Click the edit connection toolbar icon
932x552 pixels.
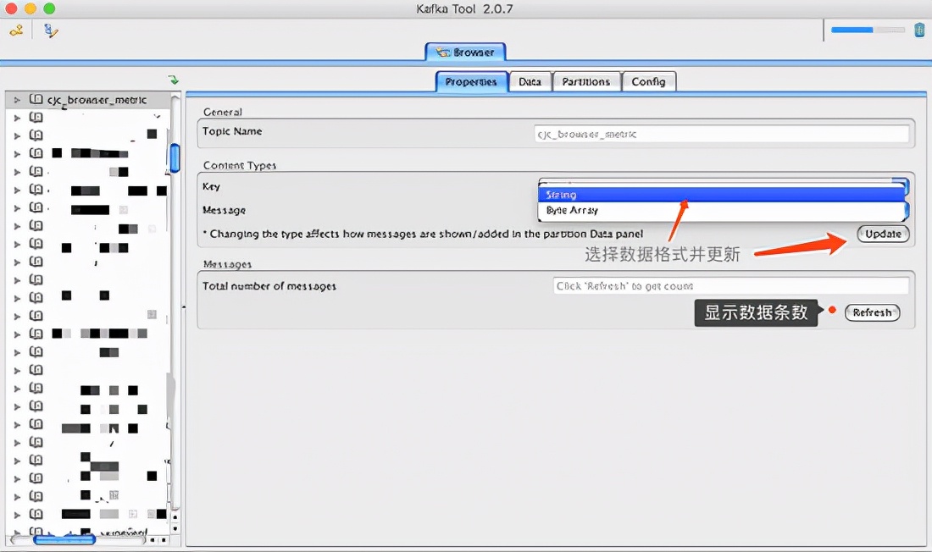[51, 30]
